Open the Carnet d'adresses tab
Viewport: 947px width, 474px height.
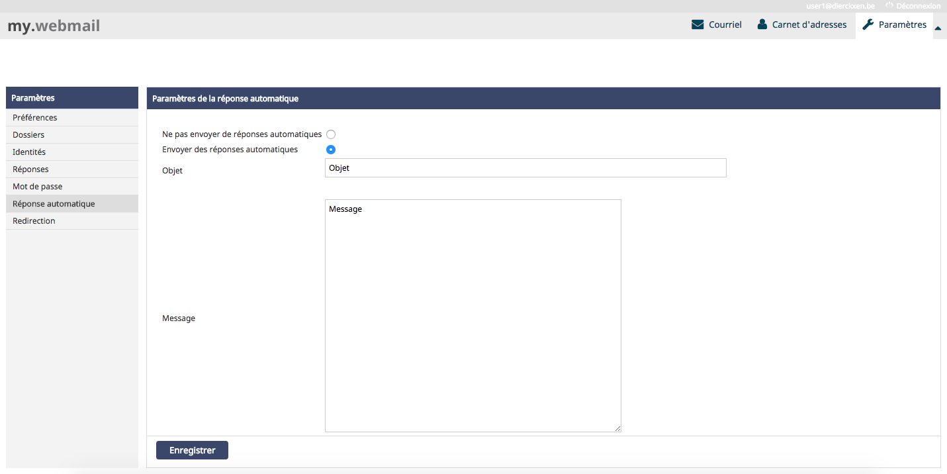click(x=809, y=25)
